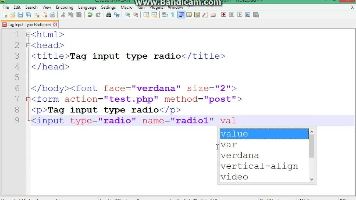Stop macro recording with the square icon
This screenshot has width=356, height=200.
pos(232,15)
